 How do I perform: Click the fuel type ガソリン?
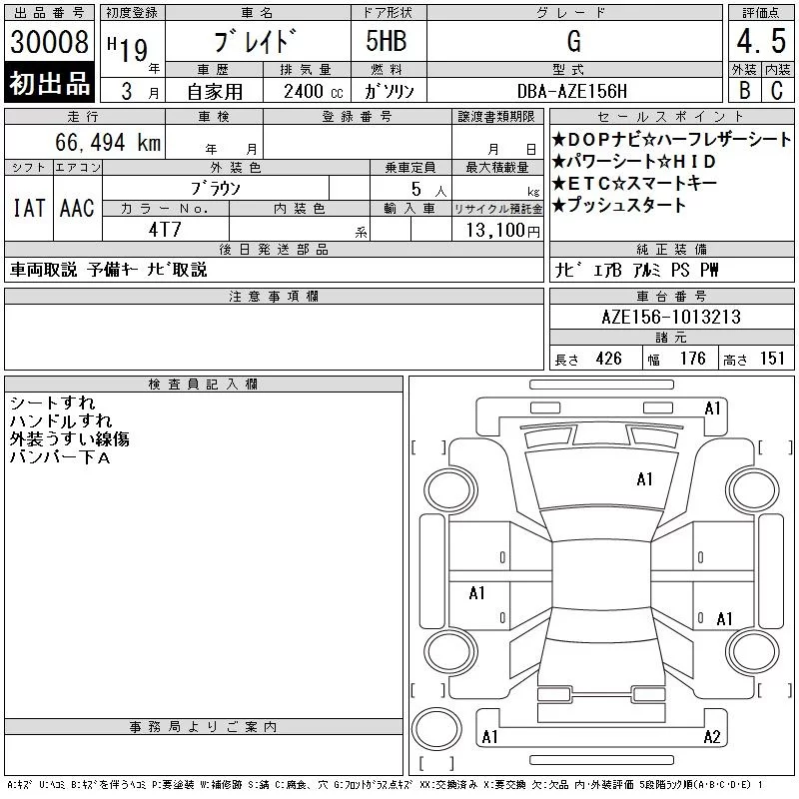(390, 91)
